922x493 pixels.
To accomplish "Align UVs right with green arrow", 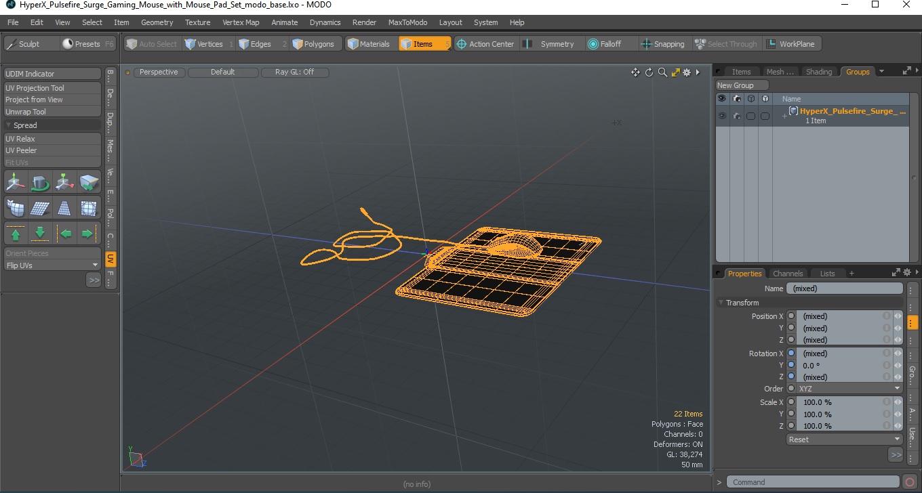I will (89, 234).
